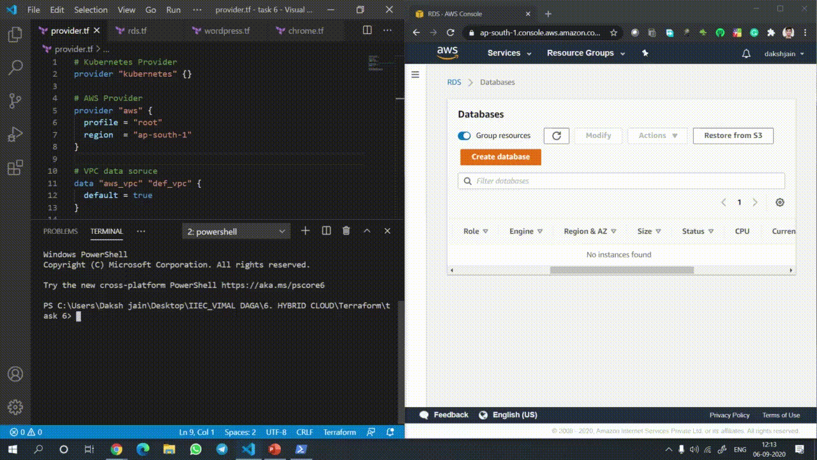Click the databases table horizontal scrollbar
This screenshot has height=460, width=817.
(622, 270)
